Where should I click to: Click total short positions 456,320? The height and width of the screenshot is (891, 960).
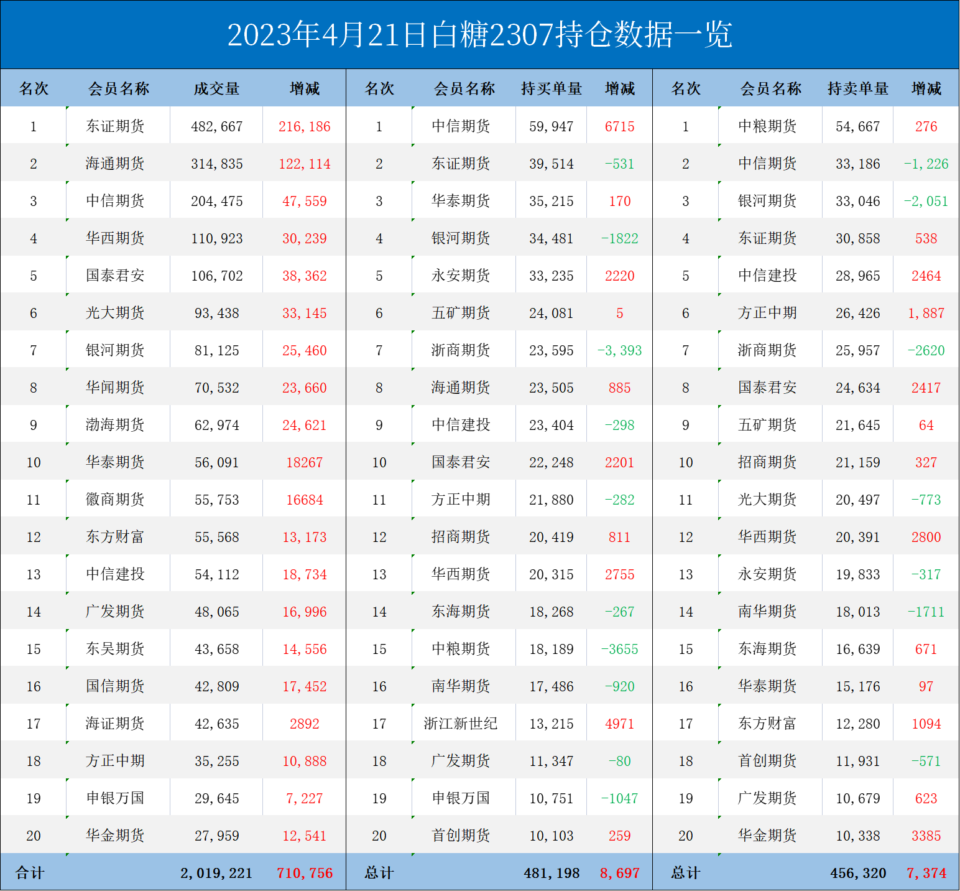tap(858, 873)
